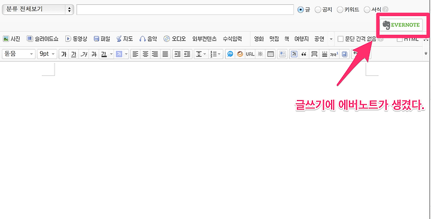The image size is (431, 219).
Task: Select the 영화 info item
Action: tap(259, 39)
